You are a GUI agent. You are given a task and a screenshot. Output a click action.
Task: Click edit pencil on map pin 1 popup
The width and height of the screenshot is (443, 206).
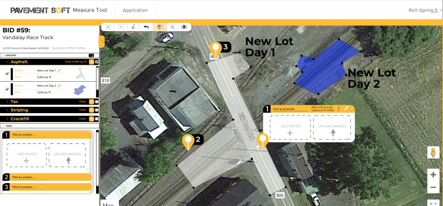tap(346, 109)
